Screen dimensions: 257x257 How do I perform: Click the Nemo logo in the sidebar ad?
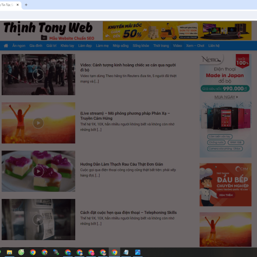pyautogui.click(x=211, y=60)
